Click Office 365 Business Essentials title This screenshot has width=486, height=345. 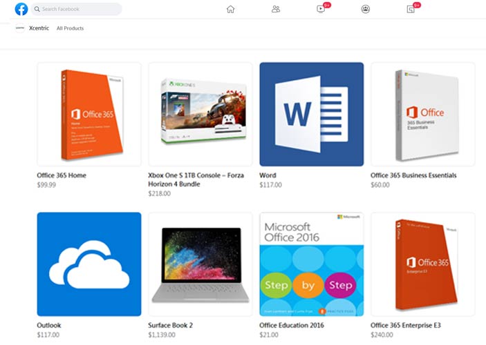pyautogui.click(x=413, y=175)
